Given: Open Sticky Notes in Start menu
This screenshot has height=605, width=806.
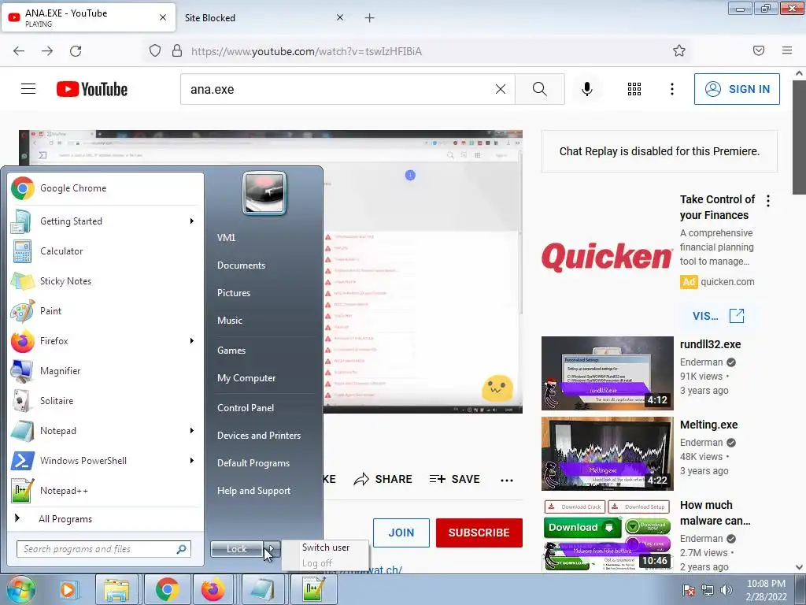Looking at the screenshot, I should pos(106,281).
